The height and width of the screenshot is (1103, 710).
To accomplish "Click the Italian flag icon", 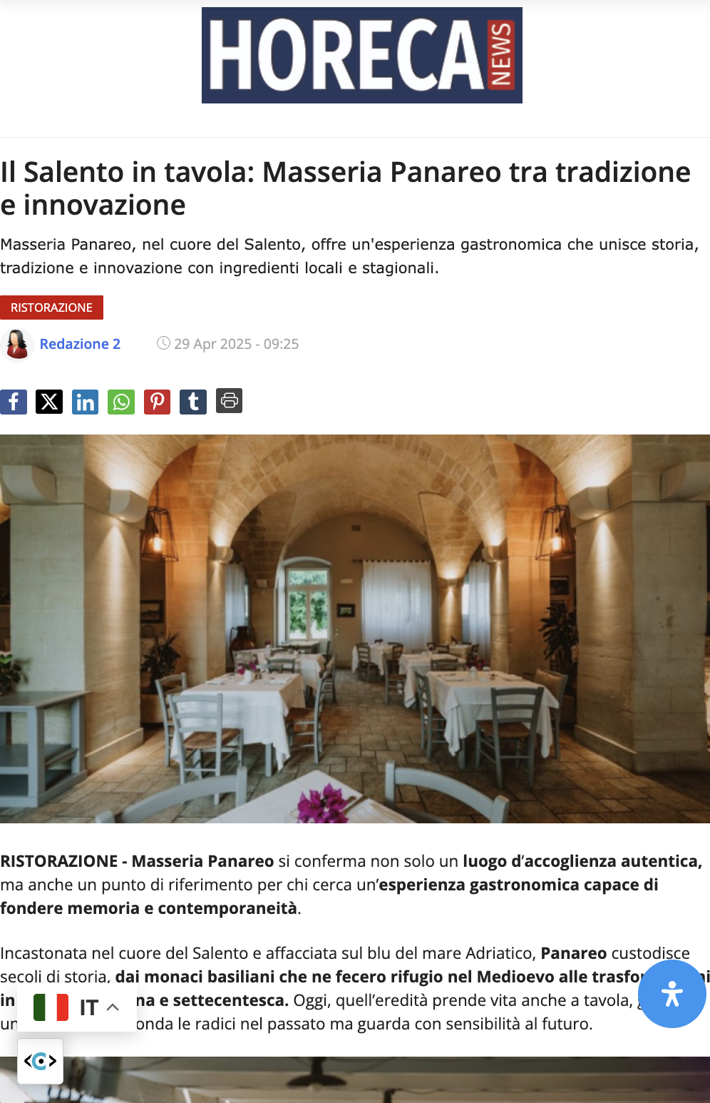I will point(51,1007).
